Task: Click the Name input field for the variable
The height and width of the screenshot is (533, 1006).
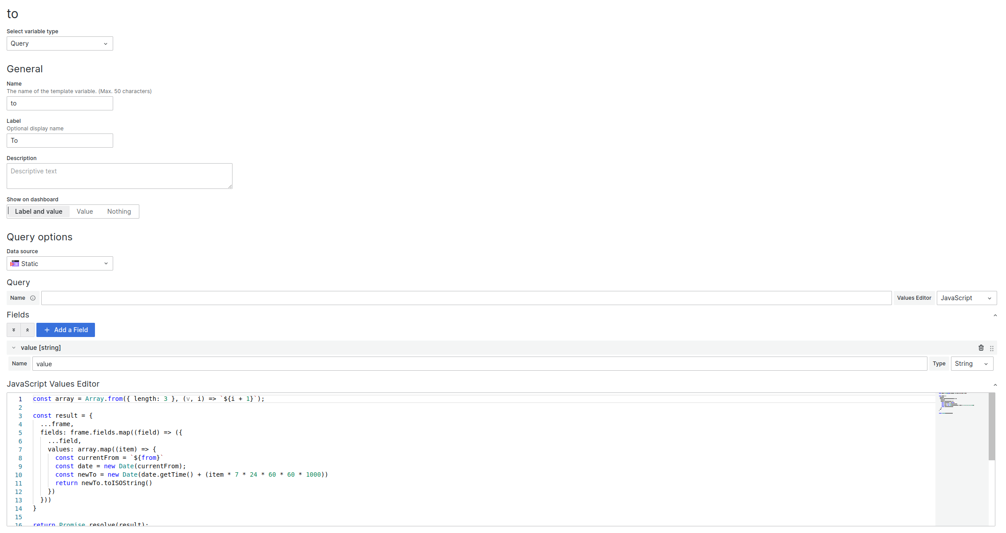Action: (x=59, y=103)
